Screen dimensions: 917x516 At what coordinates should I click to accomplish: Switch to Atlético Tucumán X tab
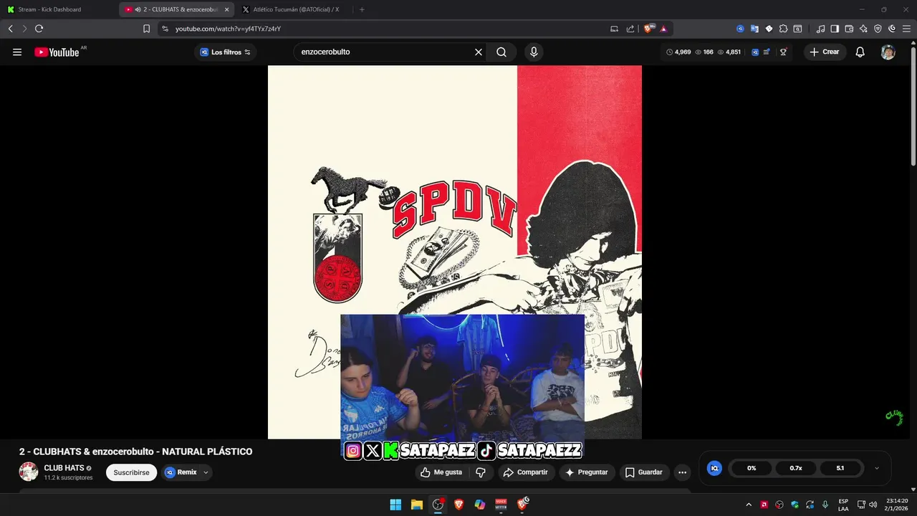click(x=294, y=9)
